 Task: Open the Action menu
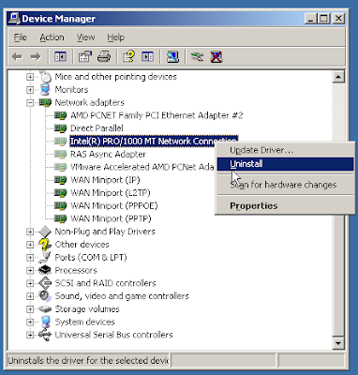[52, 37]
